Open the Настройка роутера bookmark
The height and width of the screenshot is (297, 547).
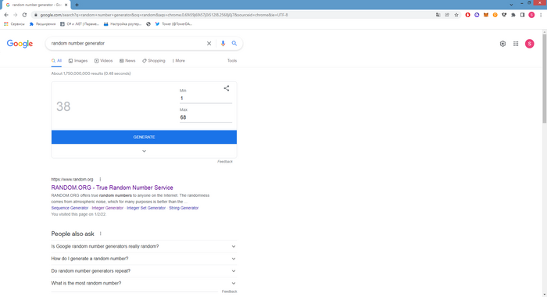pyautogui.click(x=123, y=24)
